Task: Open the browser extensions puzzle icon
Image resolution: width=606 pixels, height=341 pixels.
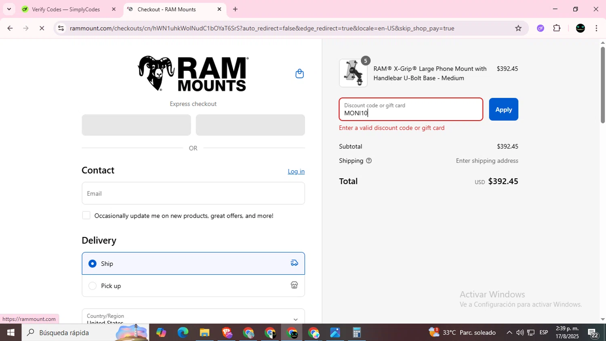Action: (557, 28)
